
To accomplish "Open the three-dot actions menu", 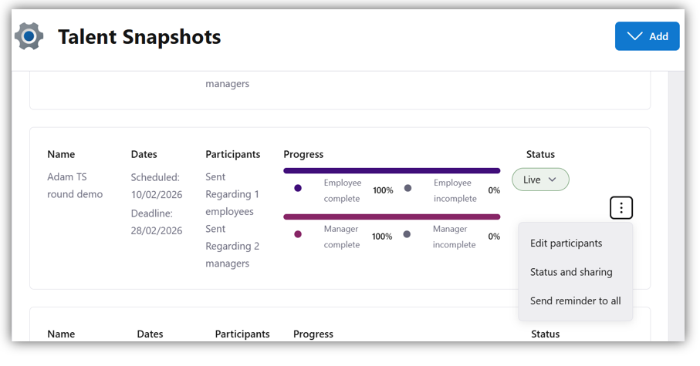I will click(x=621, y=207).
